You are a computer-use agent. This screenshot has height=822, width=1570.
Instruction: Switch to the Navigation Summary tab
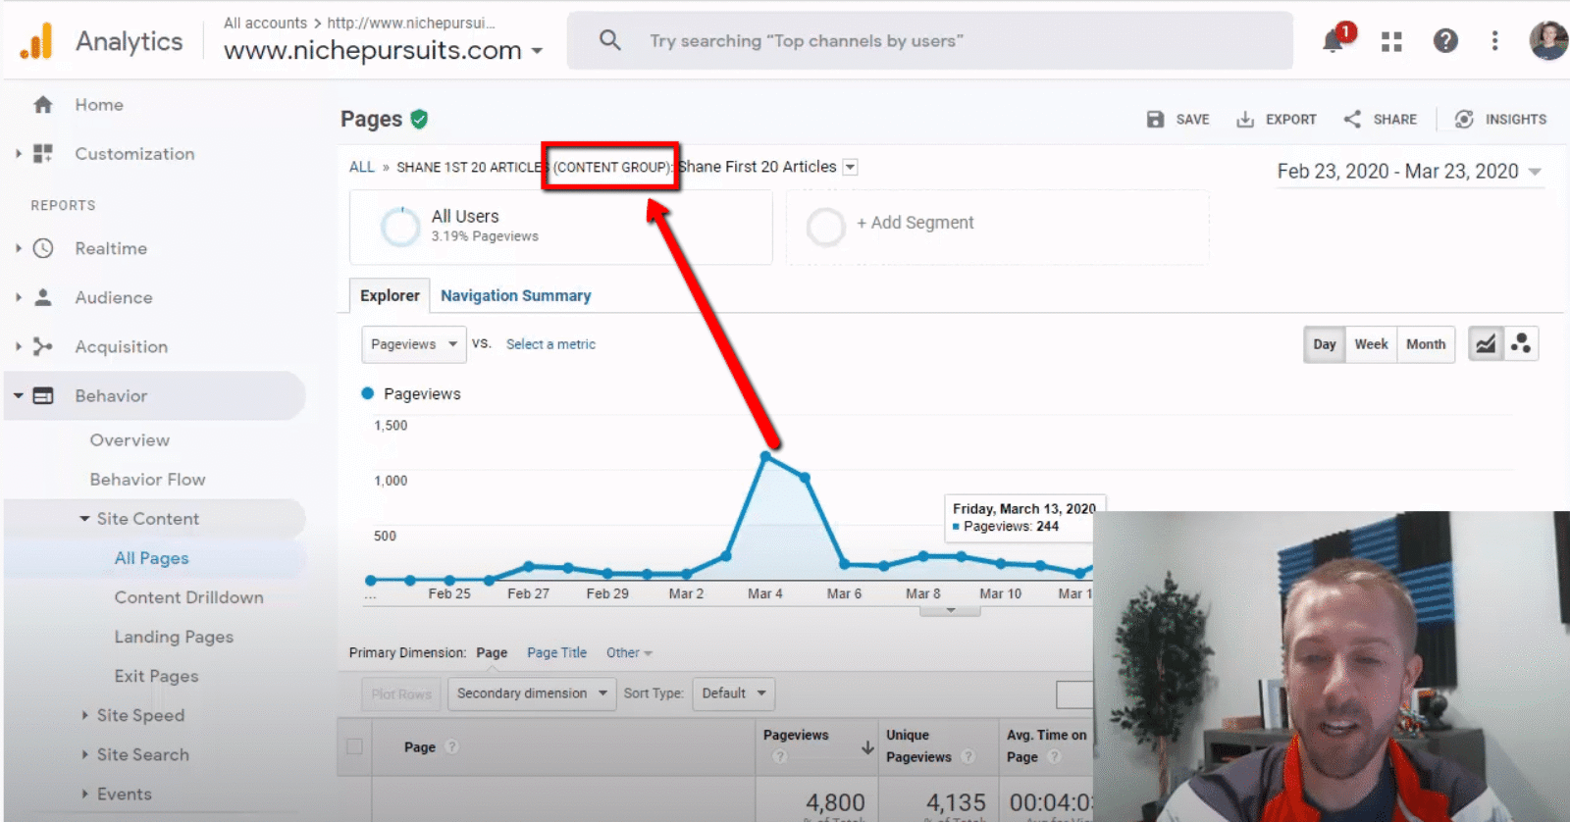[515, 295]
